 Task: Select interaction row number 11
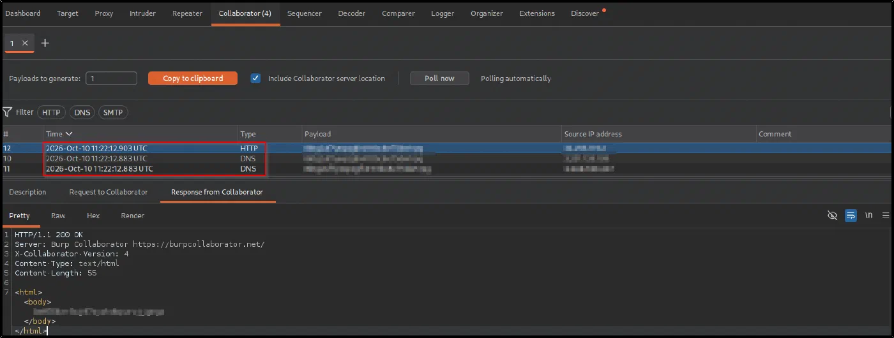[447, 168]
